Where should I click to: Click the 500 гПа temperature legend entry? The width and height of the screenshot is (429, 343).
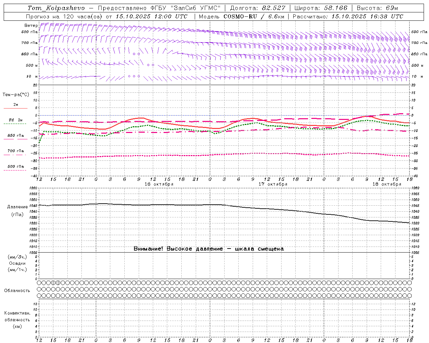[x=16, y=166]
